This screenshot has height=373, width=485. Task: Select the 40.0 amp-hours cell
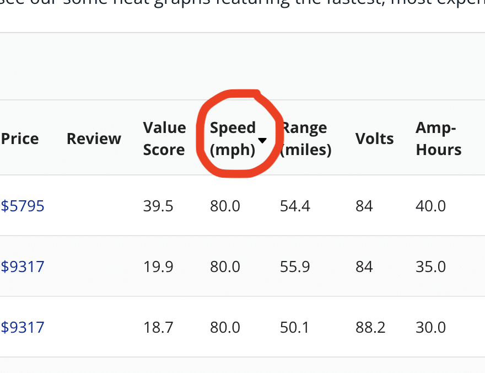coord(430,206)
